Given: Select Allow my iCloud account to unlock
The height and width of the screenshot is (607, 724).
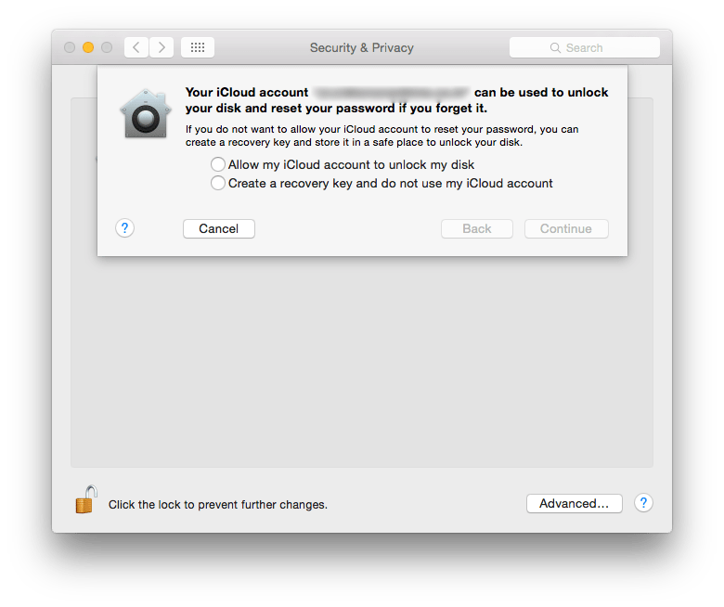Looking at the screenshot, I should (x=218, y=164).
